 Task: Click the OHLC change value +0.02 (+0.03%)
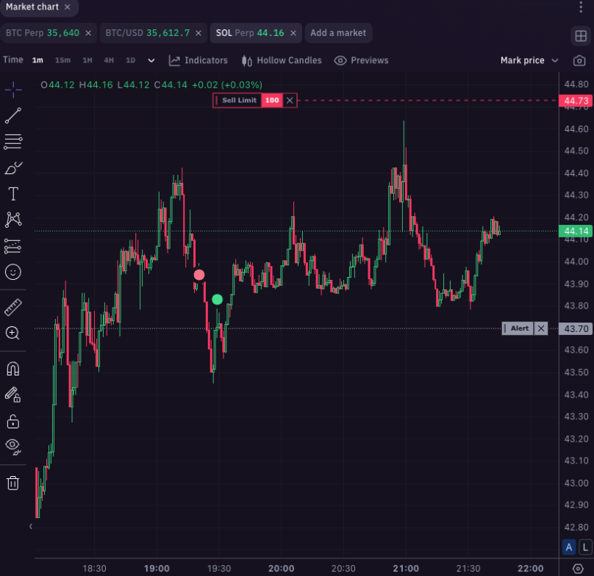(x=227, y=84)
